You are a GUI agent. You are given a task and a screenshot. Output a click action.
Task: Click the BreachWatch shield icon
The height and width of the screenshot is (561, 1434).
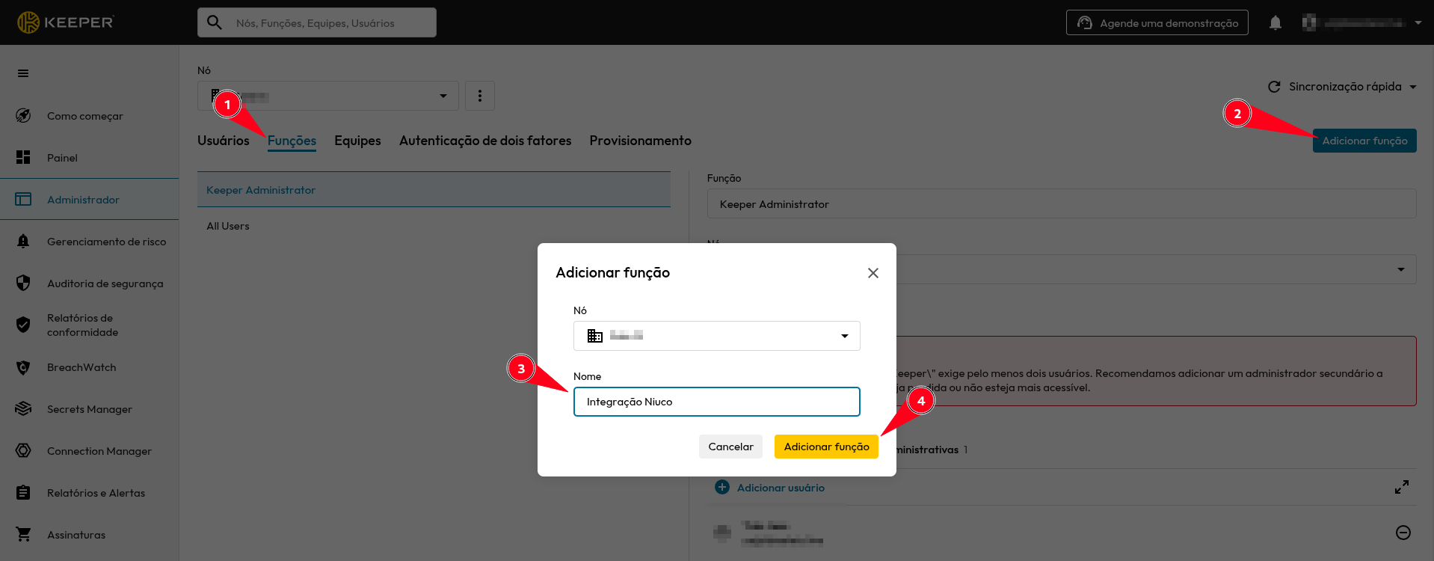[23, 367]
